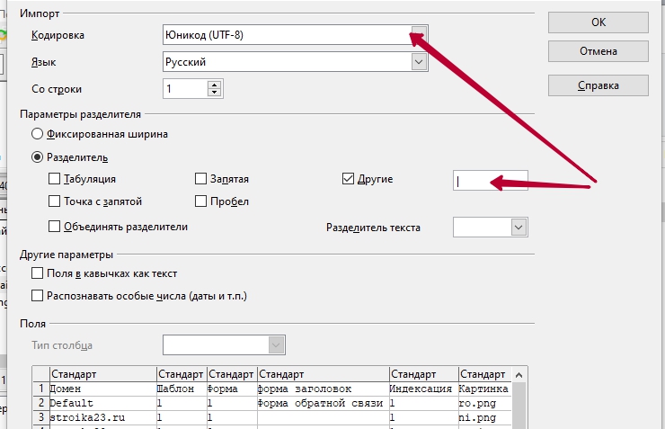Open the Язык language dropdown
Viewport: 665px width, 429px height.
418,62
